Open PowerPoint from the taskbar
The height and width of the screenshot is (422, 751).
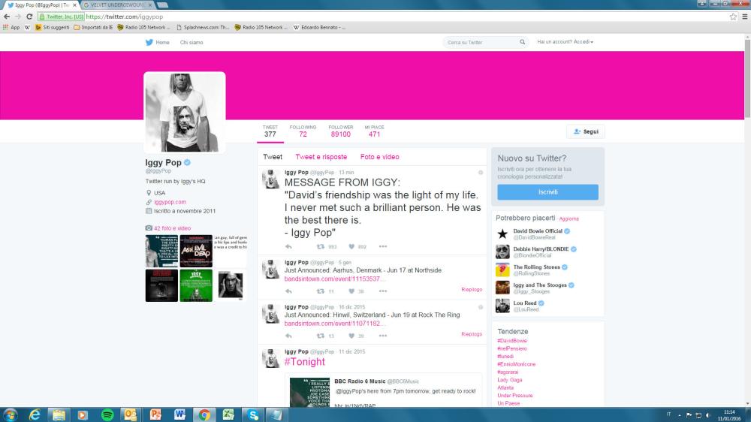point(155,414)
